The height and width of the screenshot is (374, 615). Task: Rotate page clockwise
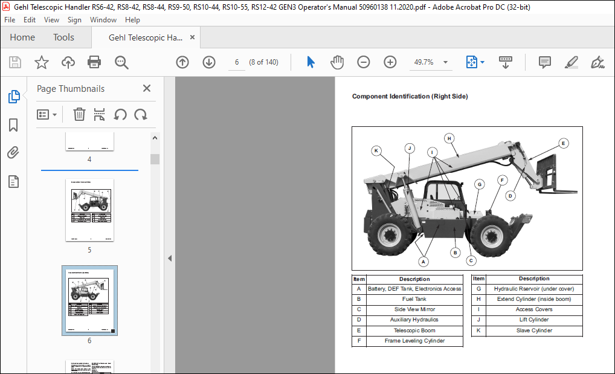pos(140,115)
